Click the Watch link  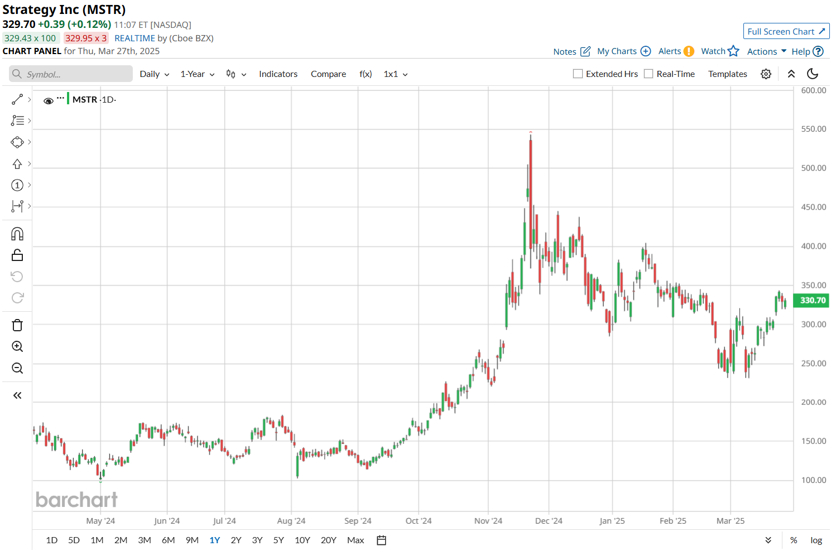[x=713, y=51]
